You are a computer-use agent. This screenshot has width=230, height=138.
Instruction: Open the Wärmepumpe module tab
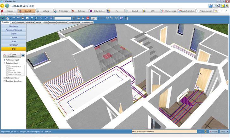pyautogui.click(x=169, y=11)
